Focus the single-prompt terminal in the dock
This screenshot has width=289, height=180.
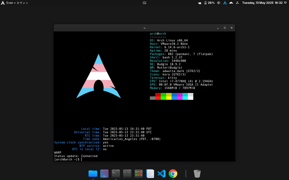coord(116,174)
